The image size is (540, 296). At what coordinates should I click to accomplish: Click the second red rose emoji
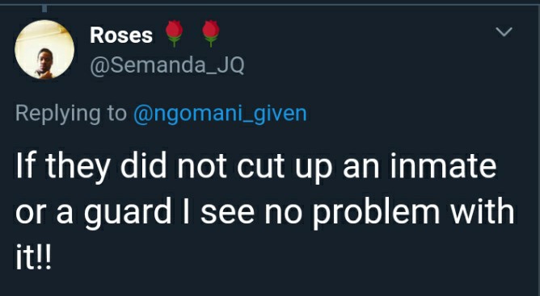click(x=211, y=34)
